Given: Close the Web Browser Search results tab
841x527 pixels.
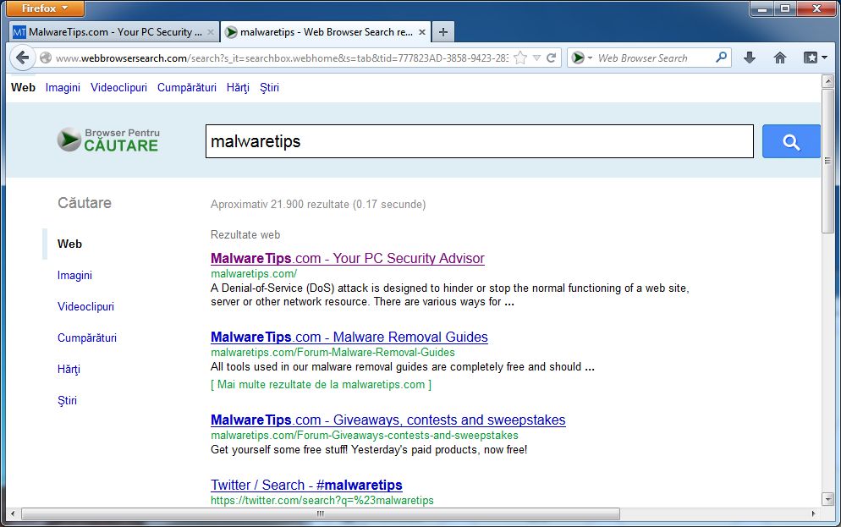Looking at the screenshot, I should [422, 32].
